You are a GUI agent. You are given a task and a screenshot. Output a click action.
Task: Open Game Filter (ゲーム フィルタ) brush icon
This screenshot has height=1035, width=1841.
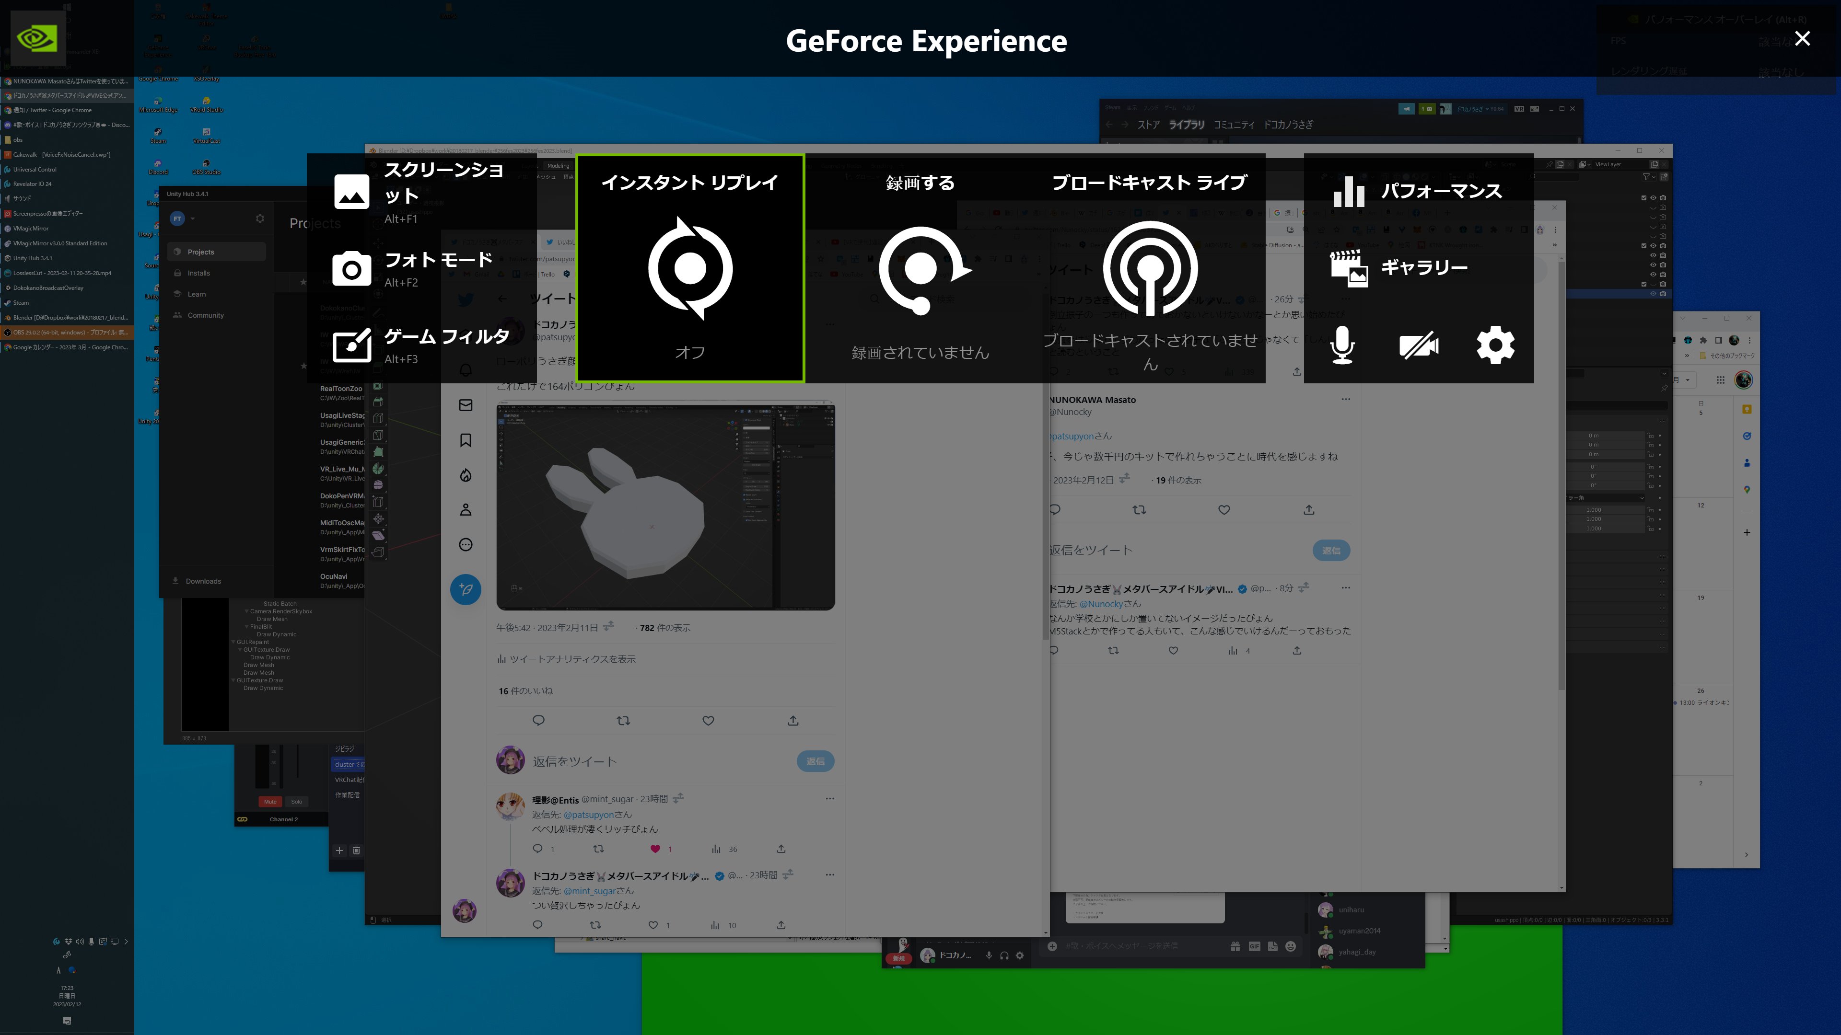click(x=351, y=345)
